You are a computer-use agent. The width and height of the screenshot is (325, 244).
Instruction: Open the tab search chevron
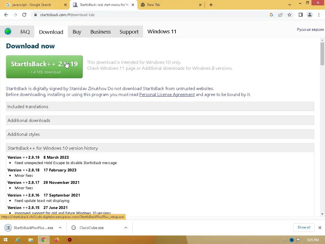pos(289,5)
